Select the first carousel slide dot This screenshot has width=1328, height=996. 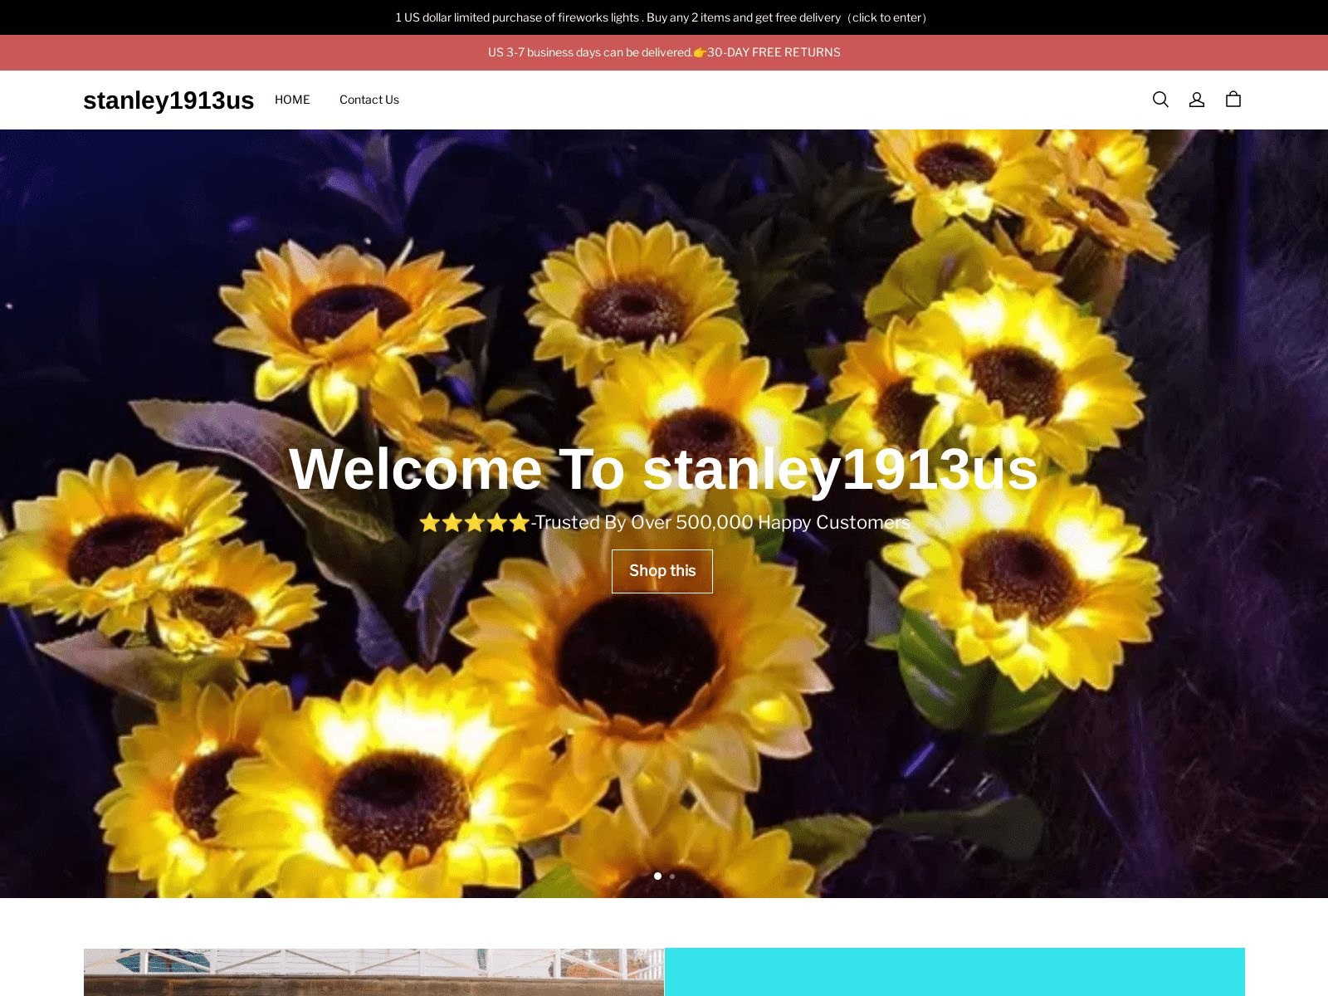coord(657,876)
